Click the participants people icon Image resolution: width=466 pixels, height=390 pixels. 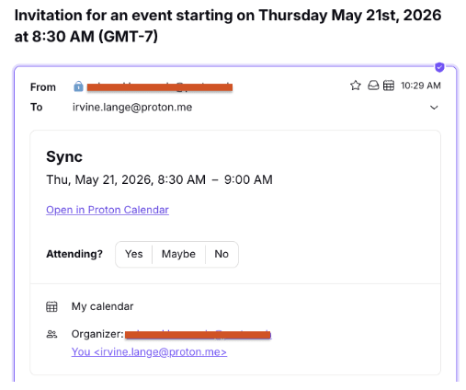click(x=51, y=334)
